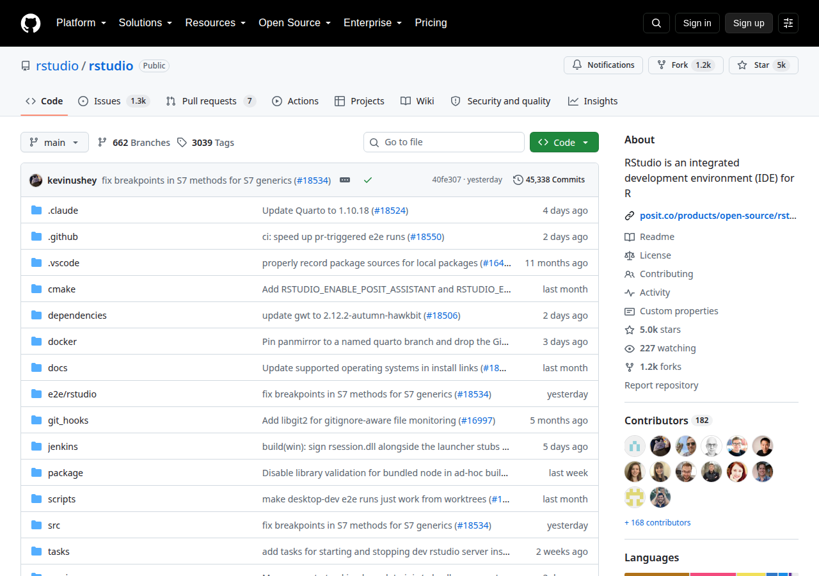The width and height of the screenshot is (819, 576).
Task: Focus the Go to file search field
Action: coord(444,142)
